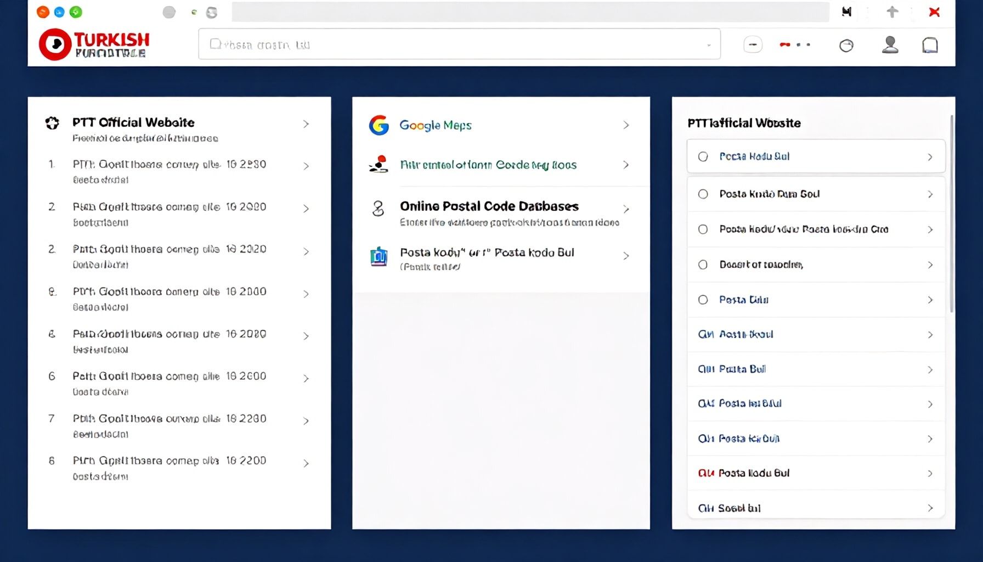The image size is (983, 562).
Task: Click the icon beside left panel's PTT Official Website
Action: point(52,123)
